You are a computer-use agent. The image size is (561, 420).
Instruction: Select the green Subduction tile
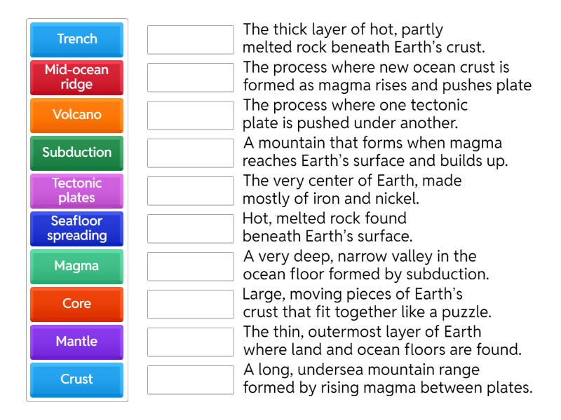pos(77,153)
